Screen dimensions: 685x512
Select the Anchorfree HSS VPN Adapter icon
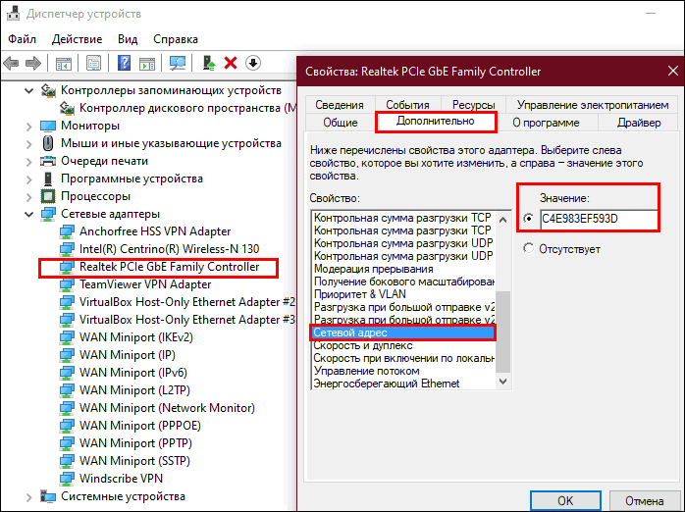(67, 231)
